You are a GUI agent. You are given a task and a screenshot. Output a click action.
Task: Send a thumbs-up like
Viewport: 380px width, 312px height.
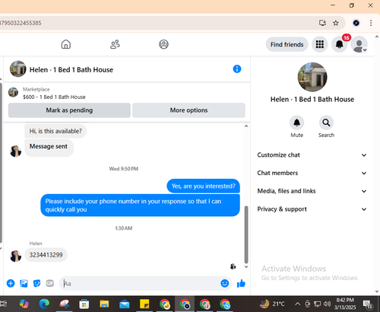[241, 283]
